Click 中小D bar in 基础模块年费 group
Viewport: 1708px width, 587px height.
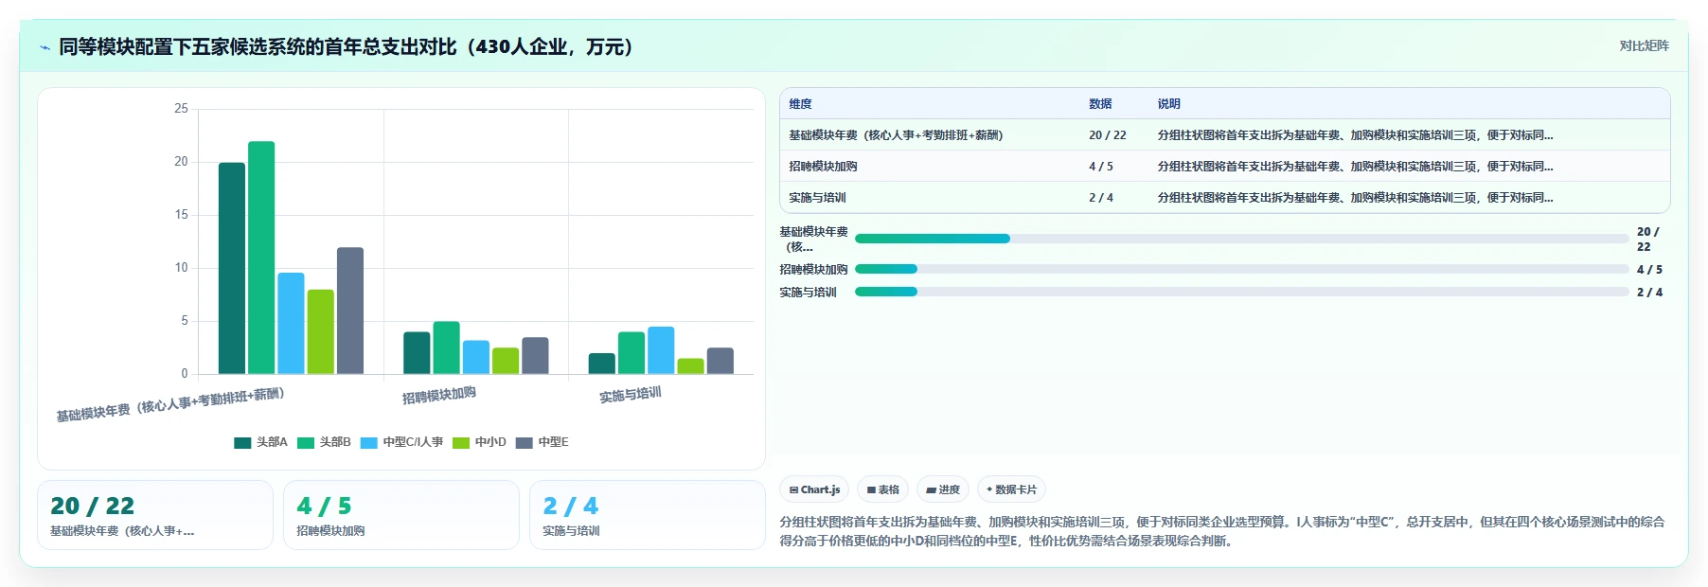(321, 331)
